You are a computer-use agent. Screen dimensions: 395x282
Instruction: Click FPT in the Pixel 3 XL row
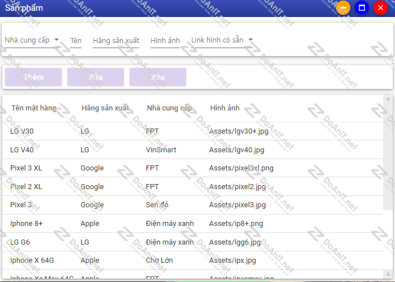coord(152,168)
